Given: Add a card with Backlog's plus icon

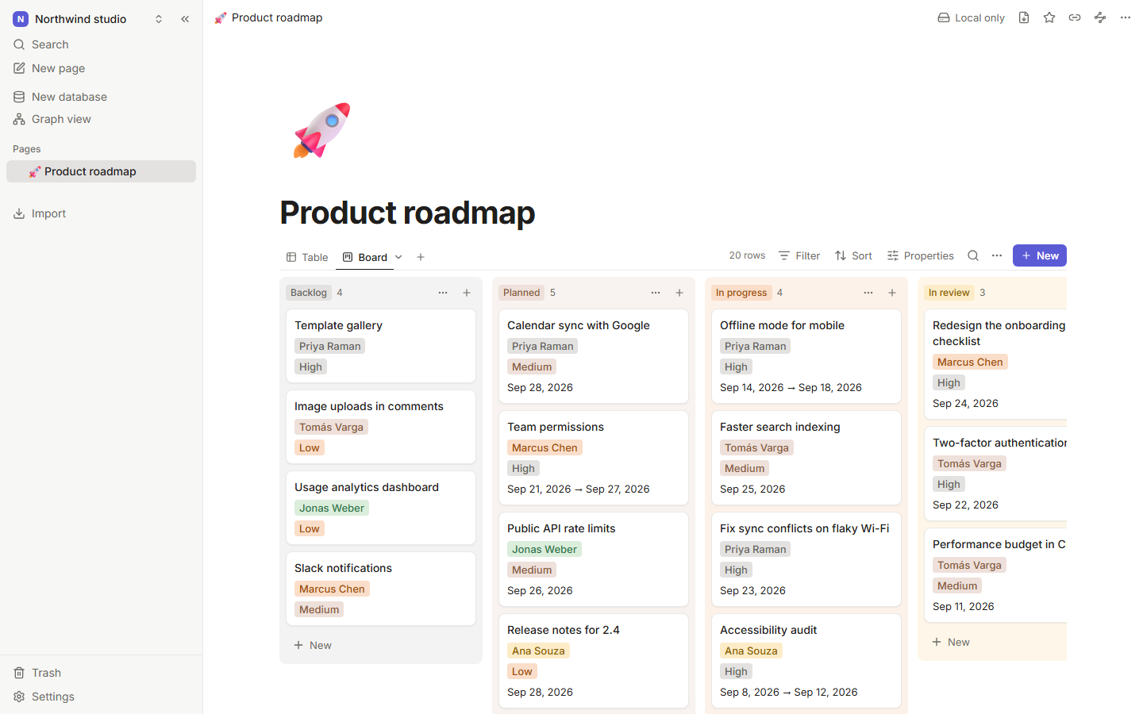Looking at the screenshot, I should pyautogui.click(x=467, y=293).
